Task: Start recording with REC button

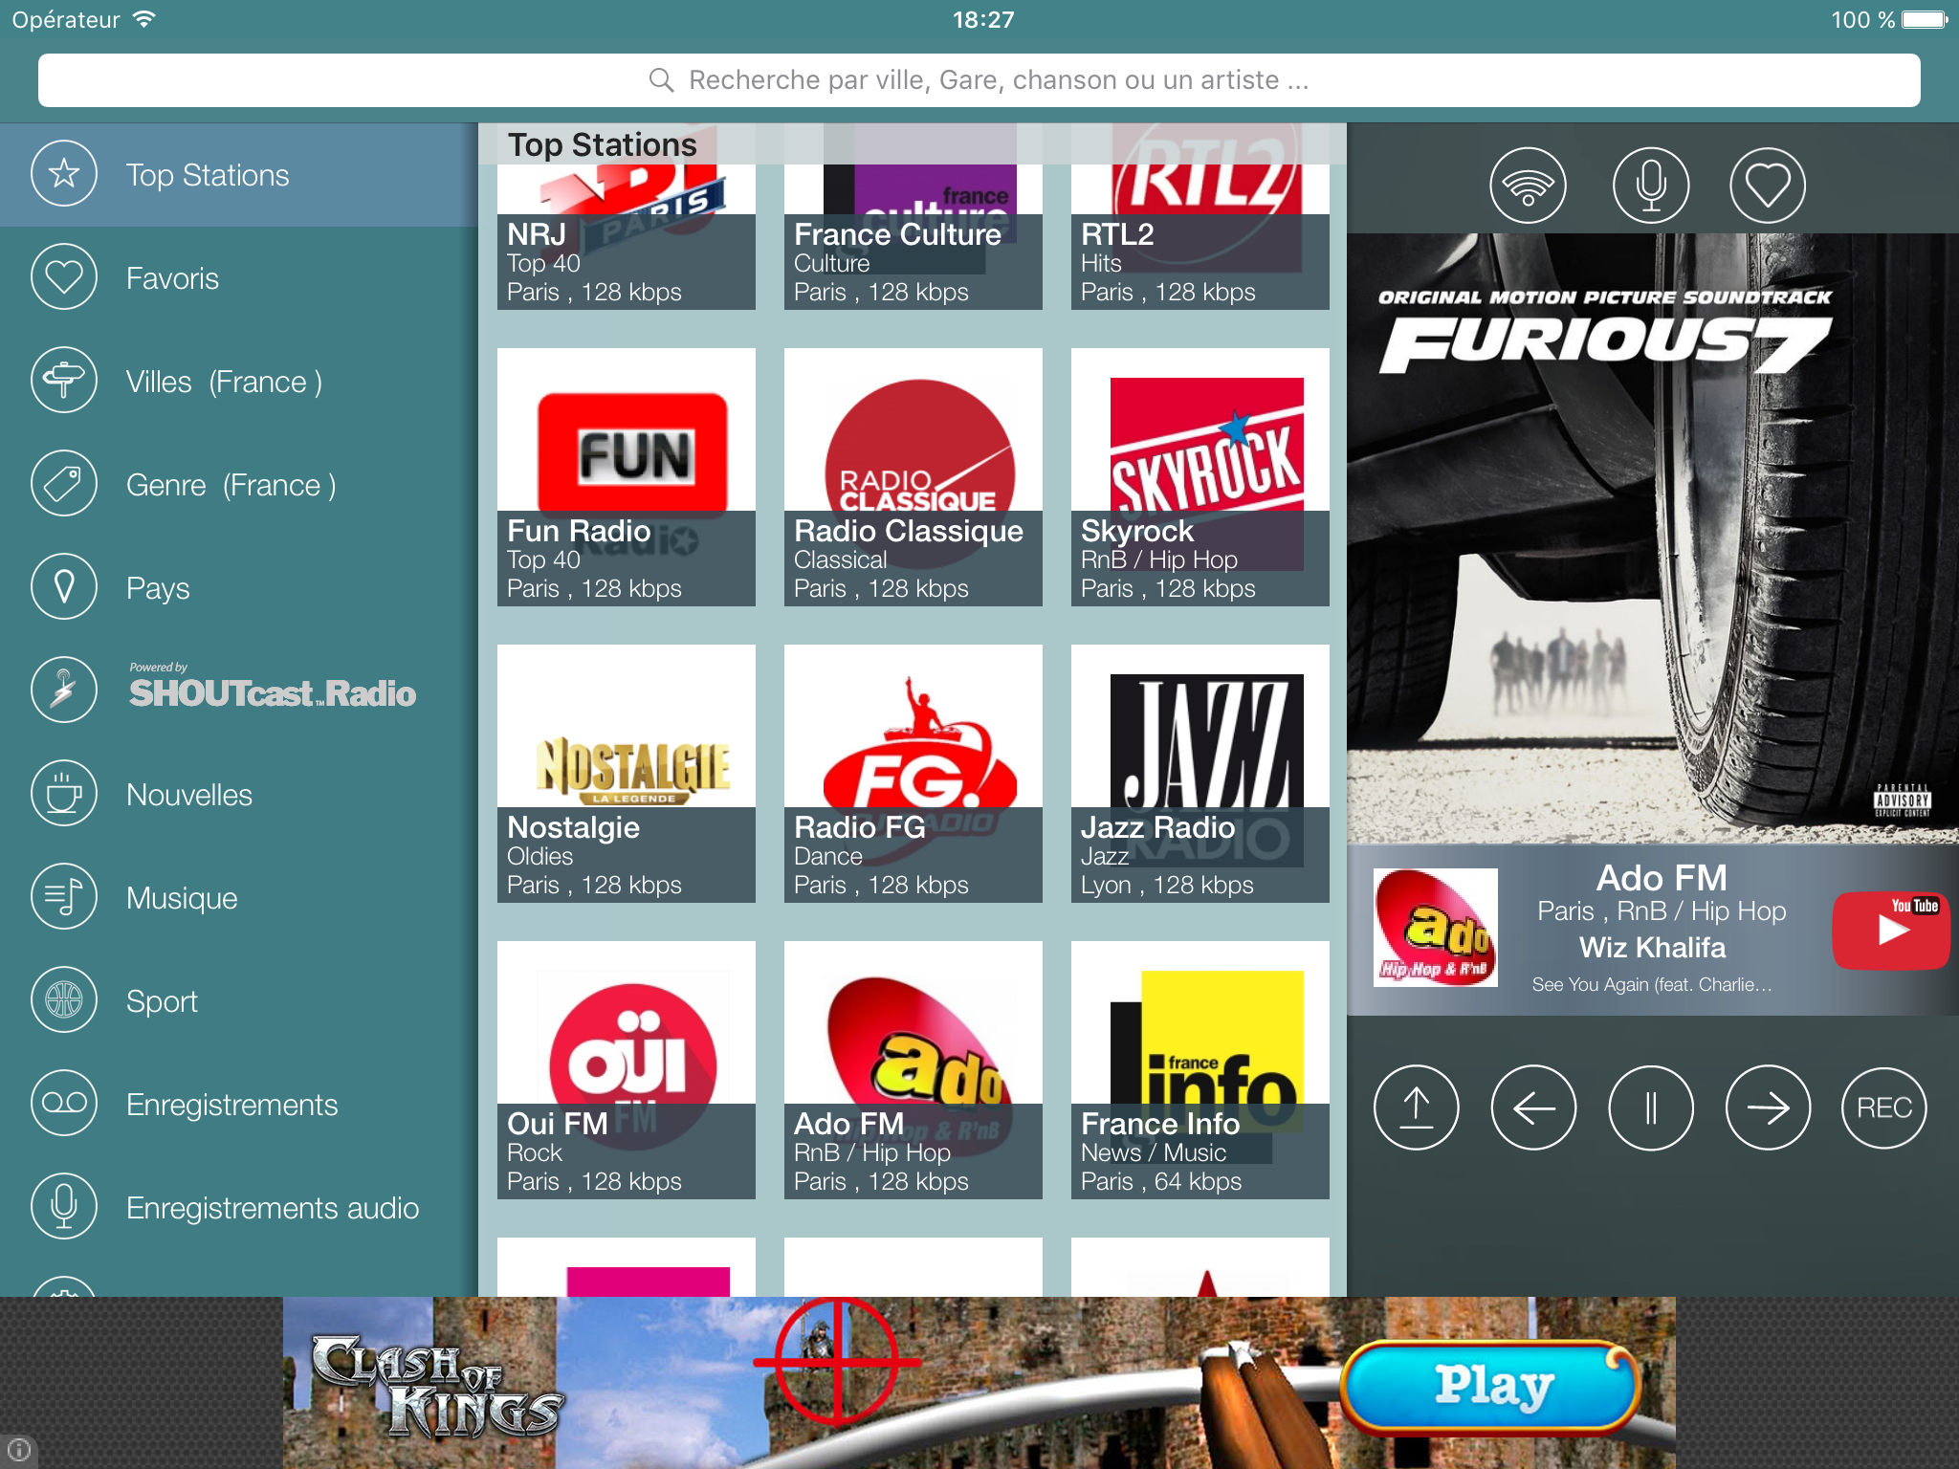Action: point(1884,1107)
